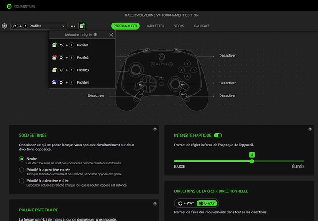
Task: Click the M1 bumper on controller diagram
Action: (147, 50)
